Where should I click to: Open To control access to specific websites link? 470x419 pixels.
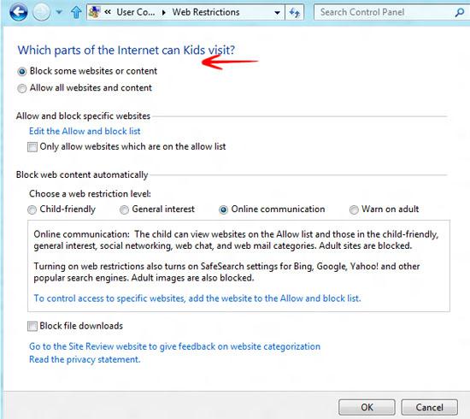[x=197, y=298]
